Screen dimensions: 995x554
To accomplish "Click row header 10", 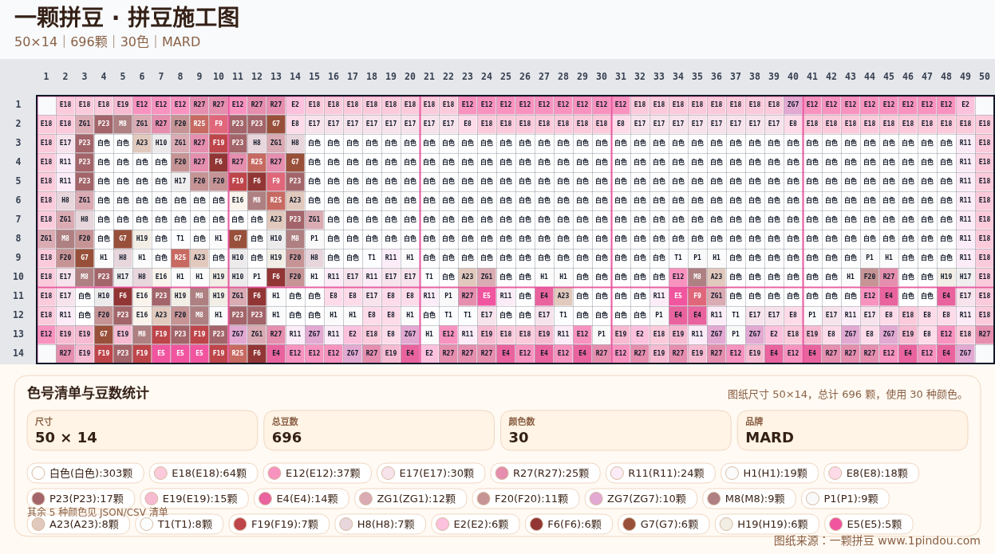I will pos(18,277).
